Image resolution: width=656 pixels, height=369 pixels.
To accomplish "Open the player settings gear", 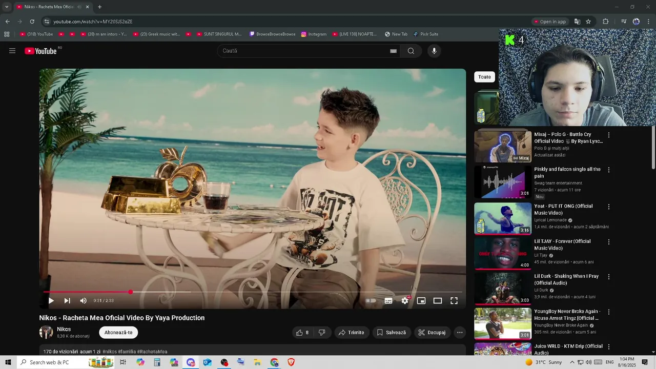I will click(405, 301).
